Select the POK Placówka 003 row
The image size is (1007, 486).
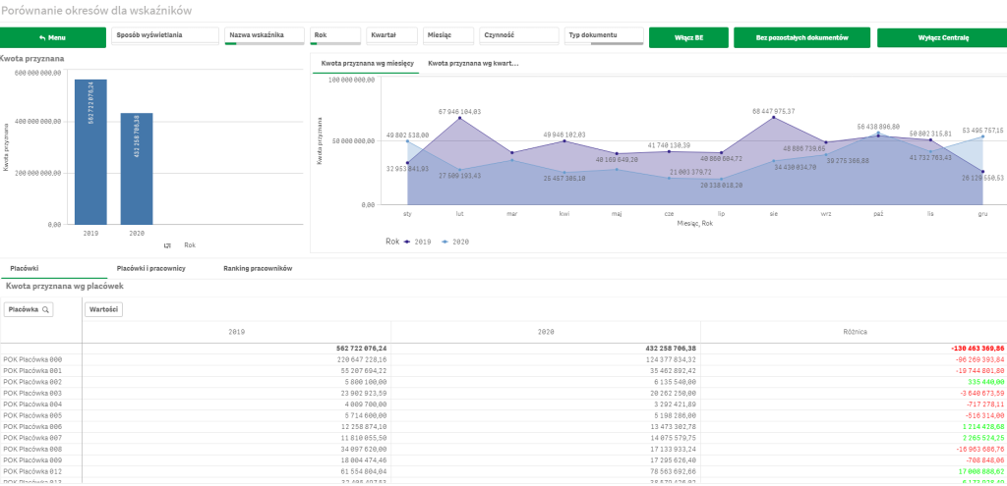point(503,393)
